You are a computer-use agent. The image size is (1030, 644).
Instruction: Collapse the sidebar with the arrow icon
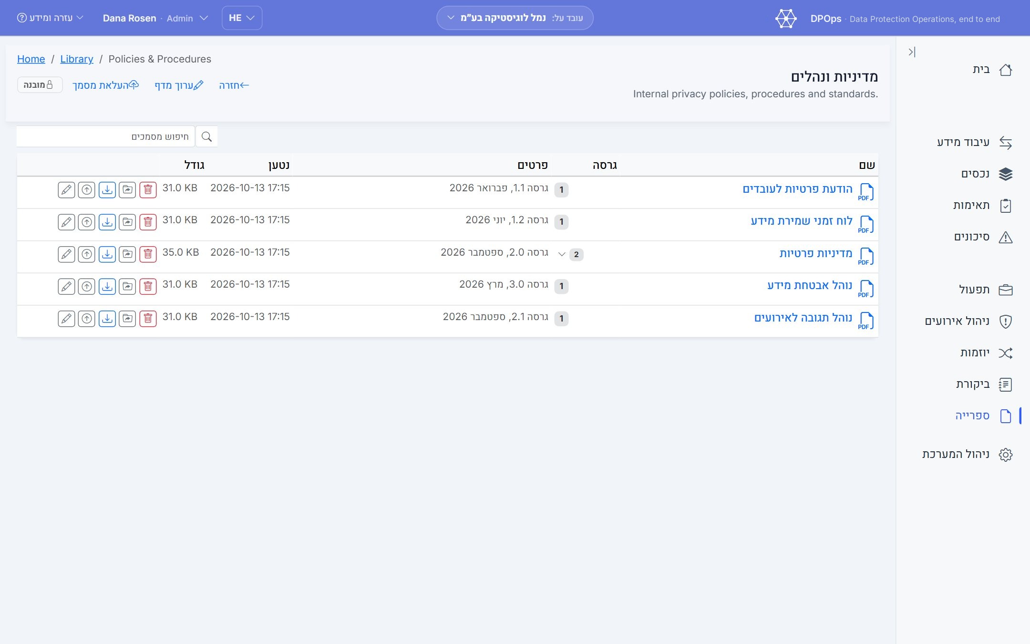coord(912,52)
